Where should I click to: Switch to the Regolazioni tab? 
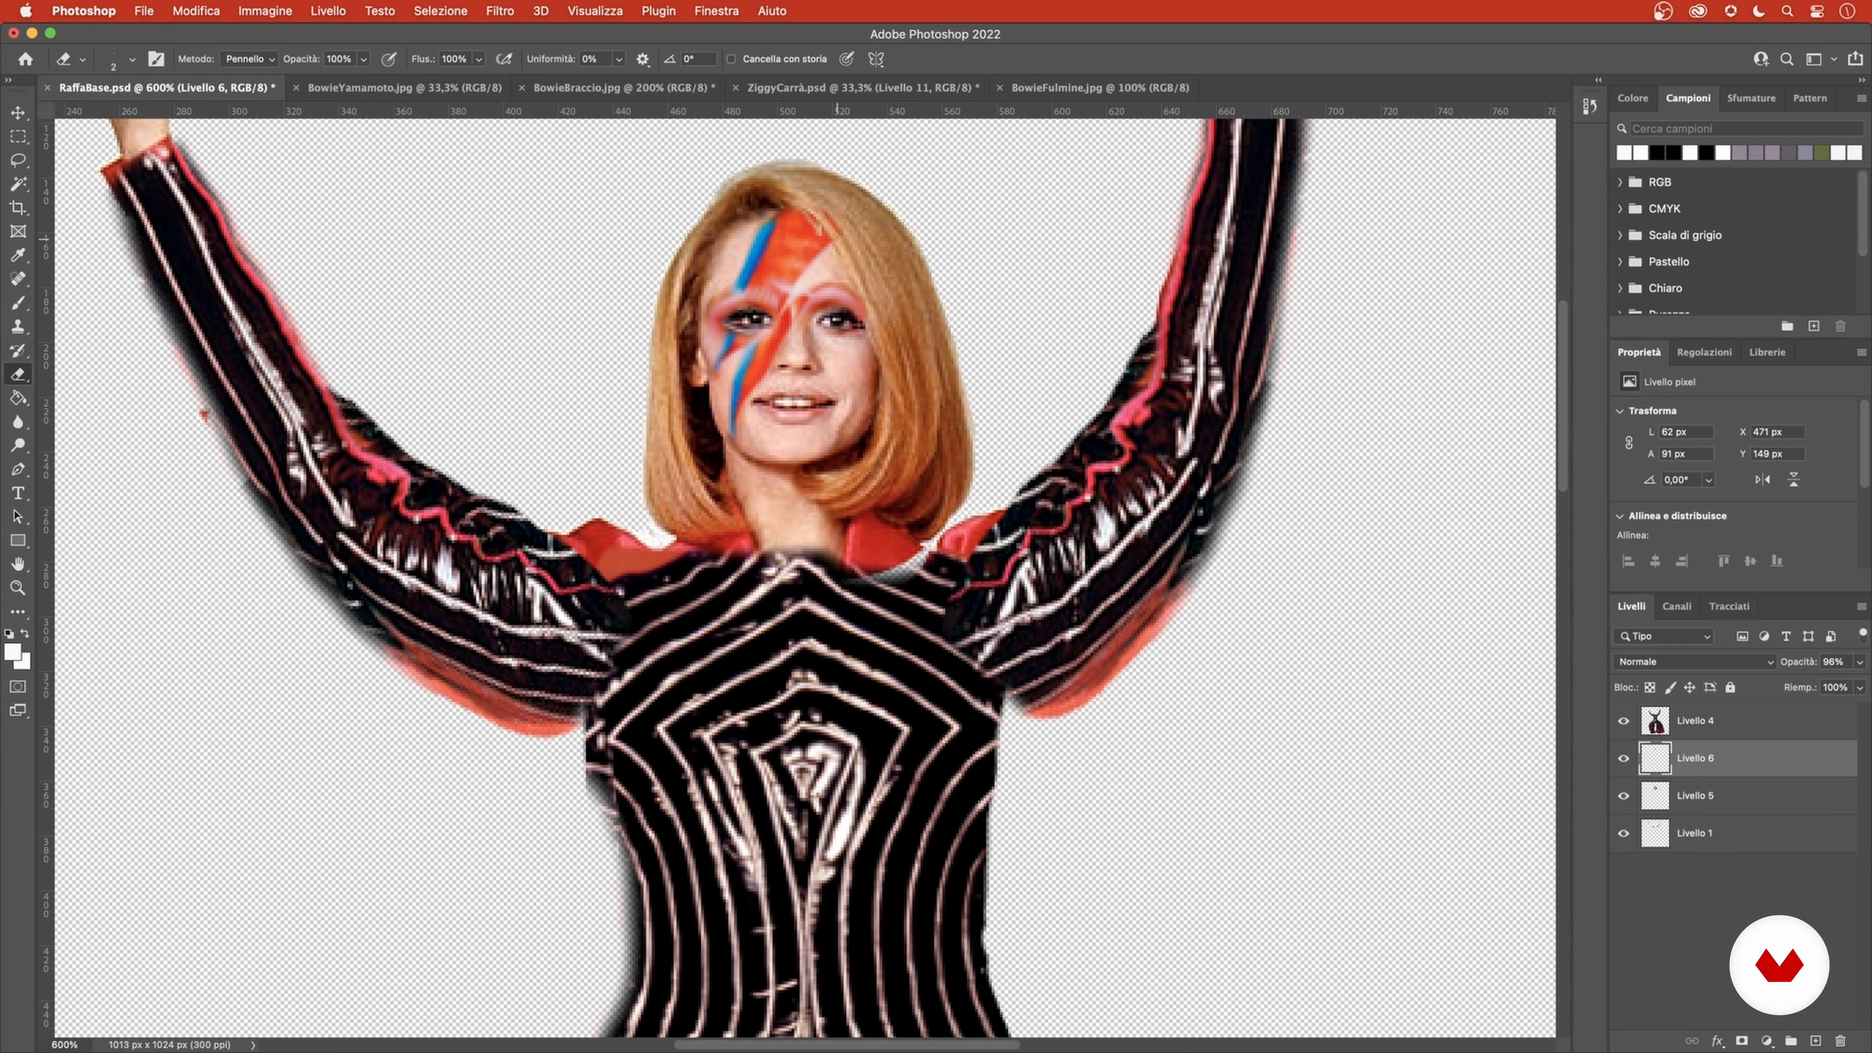(1704, 351)
